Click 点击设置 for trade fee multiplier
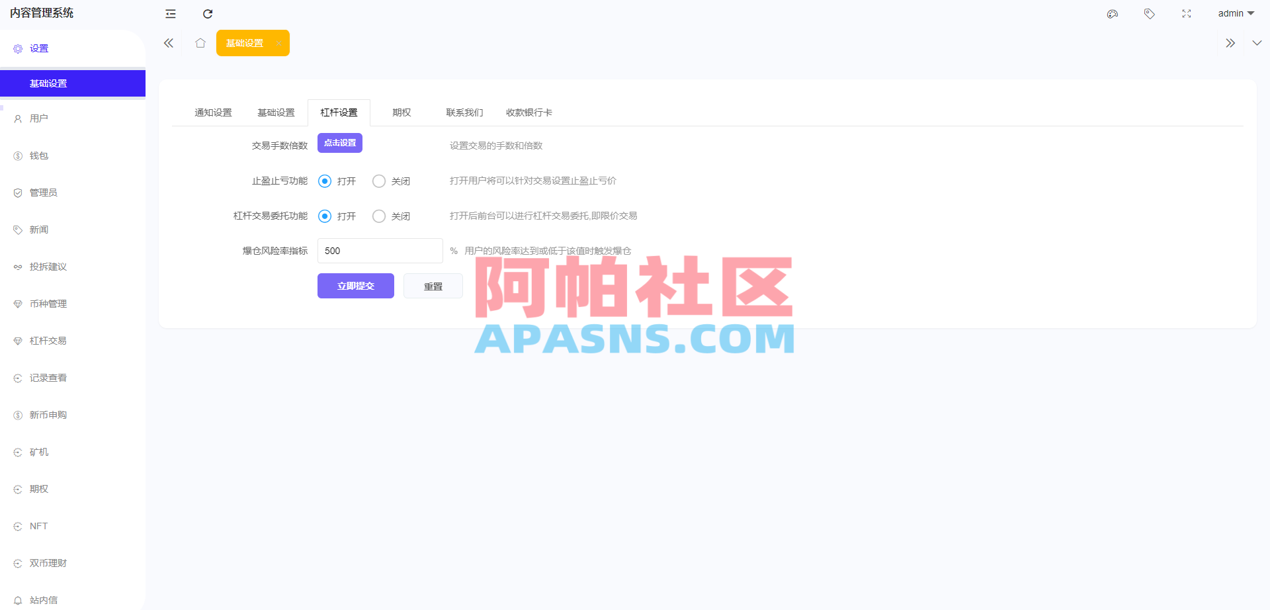This screenshot has height=610, width=1270. coord(339,142)
